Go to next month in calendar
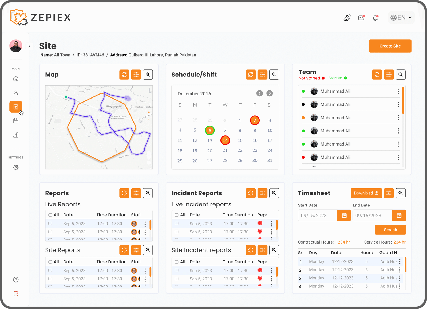Screen dimensions: 427x309 (270, 93)
